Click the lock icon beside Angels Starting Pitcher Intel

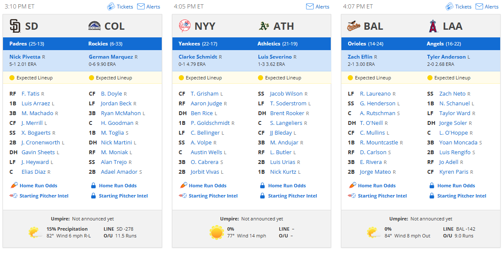[x=432, y=196]
